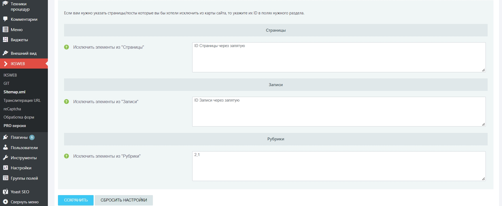Screen dimensions: 502x206
Task: Select the IKSWEB submenu entry
Action: click(10, 75)
